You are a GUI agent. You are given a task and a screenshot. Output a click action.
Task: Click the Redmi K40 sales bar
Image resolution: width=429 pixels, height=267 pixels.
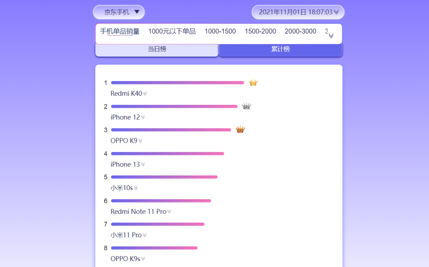tap(178, 83)
